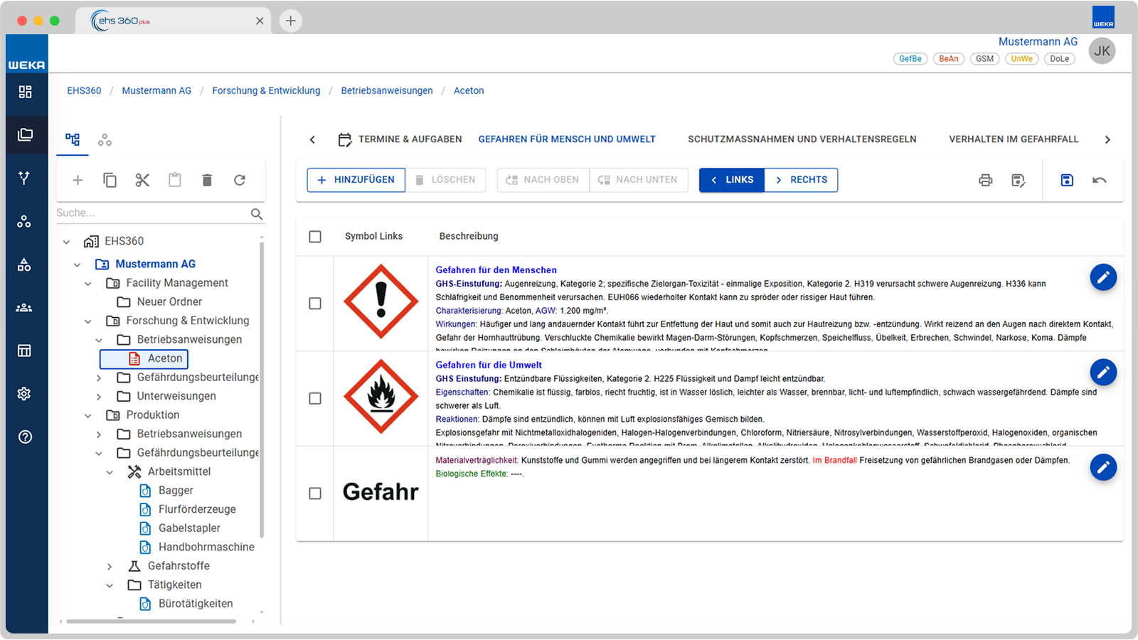Switch to Schutzmassnahmen und Verhaltensregeln tab
The height and width of the screenshot is (640, 1138).
click(x=802, y=139)
